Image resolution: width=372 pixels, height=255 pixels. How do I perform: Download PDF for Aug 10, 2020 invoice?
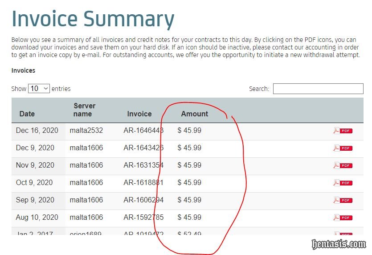click(x=343, y=218)
